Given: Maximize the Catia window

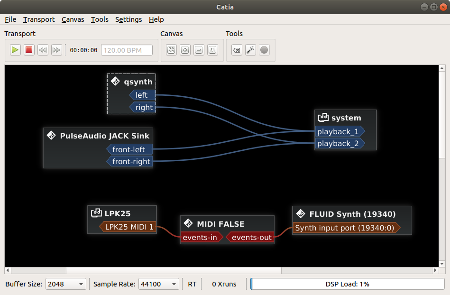Looking at the screenshot, I should coord(434,7).
